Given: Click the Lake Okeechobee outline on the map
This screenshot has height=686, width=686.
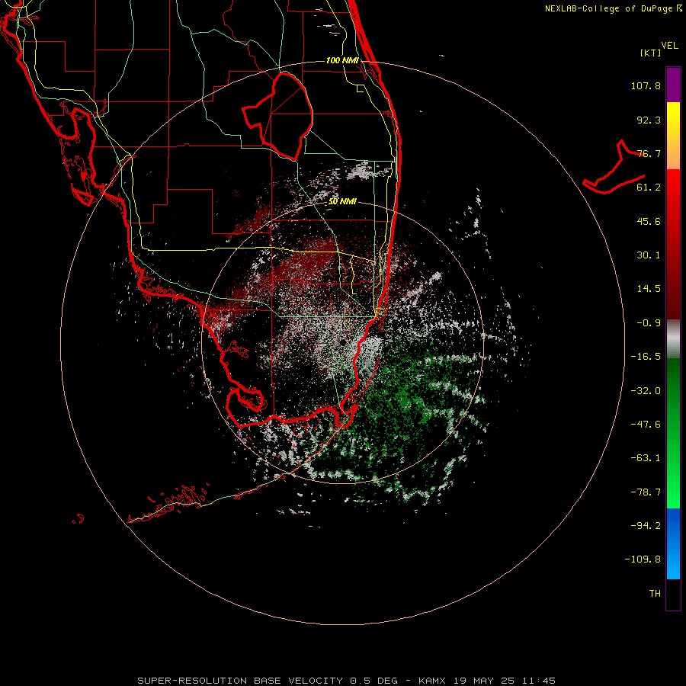Looking at the screenshot, I should (277, 116).
